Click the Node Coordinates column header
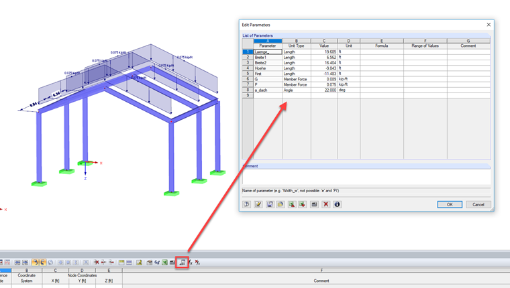The image size is (510, 288). pyautogui.click(x=82, y=275)
